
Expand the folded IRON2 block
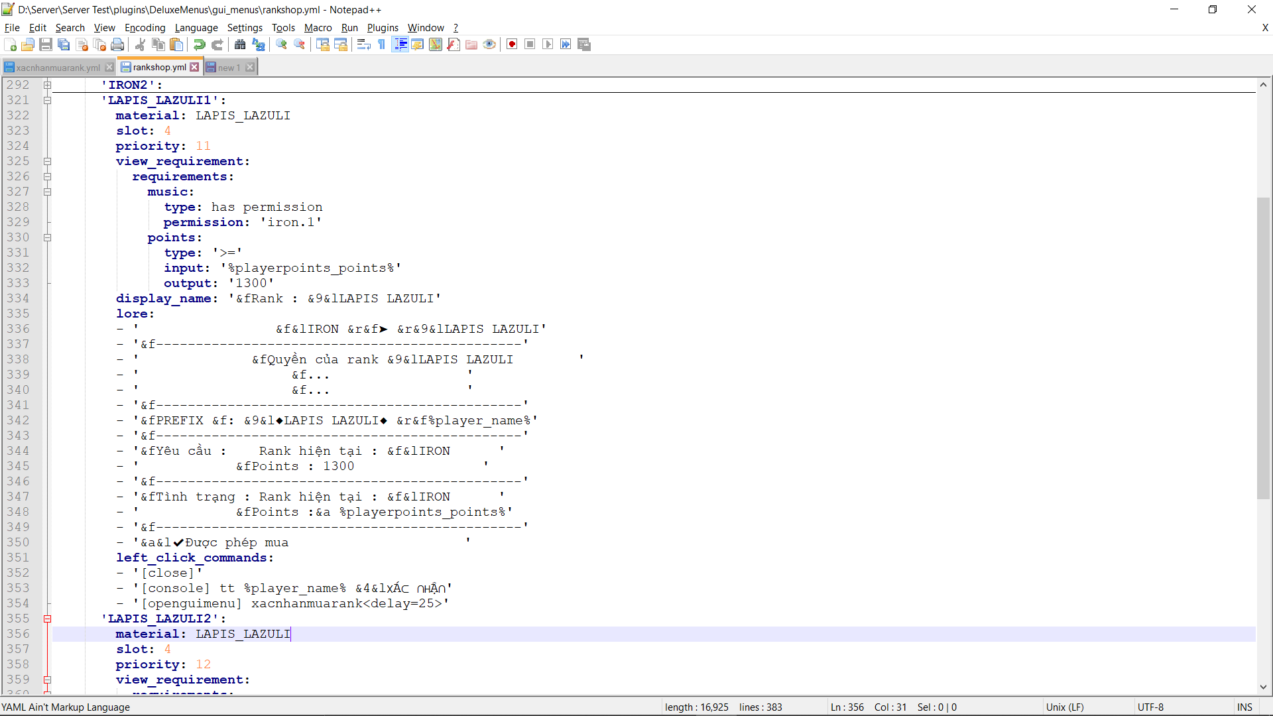(x=47, y=85)
